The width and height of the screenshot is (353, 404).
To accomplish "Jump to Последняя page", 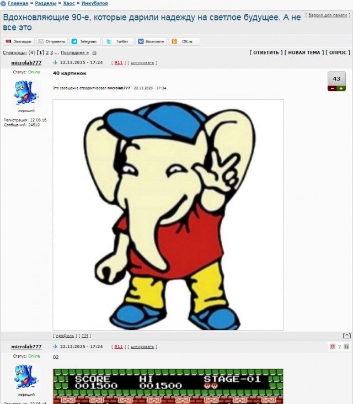I will [x=74, y=52].
